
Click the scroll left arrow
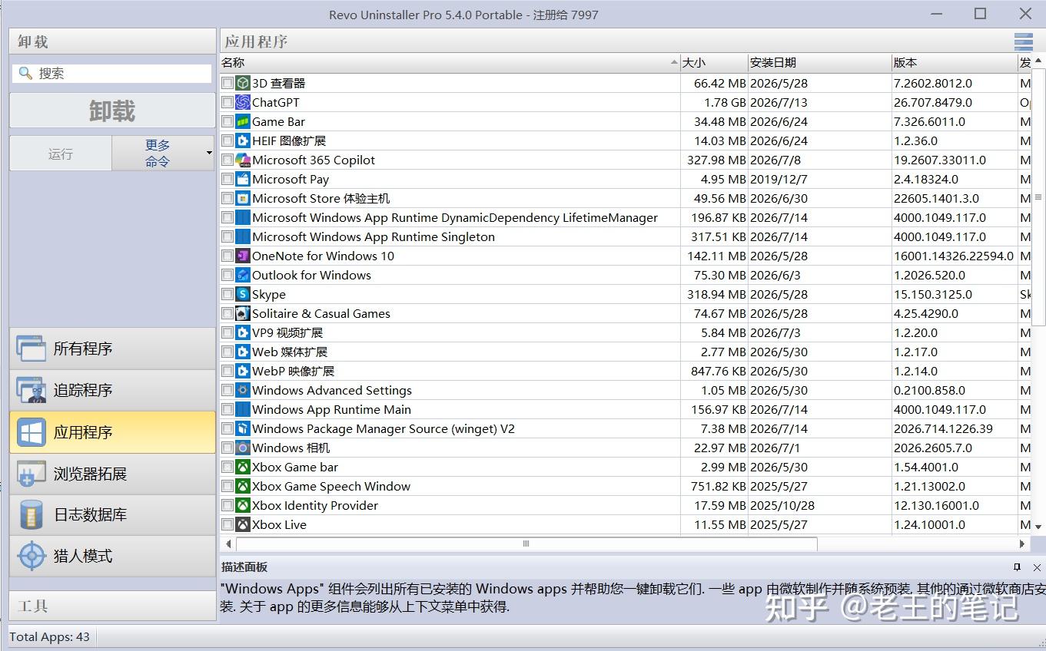tap(228, 544)
